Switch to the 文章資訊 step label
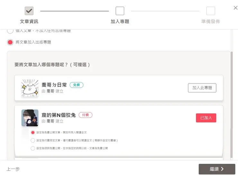This screenshot has height=176, width=238. coord(29,22)
